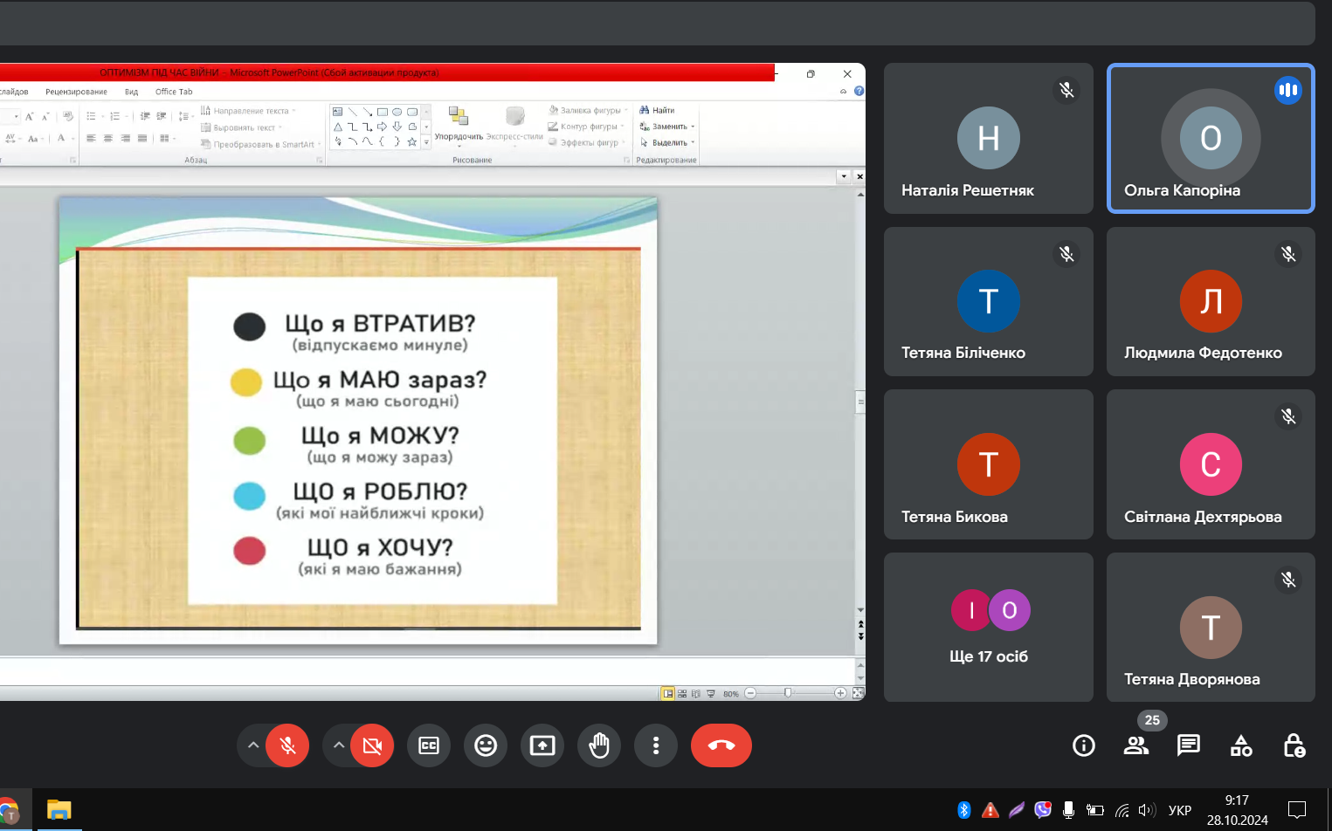Leave the call with red hang-up button
The width and height of the screenshot is (1332, 831).
(721, 745)
